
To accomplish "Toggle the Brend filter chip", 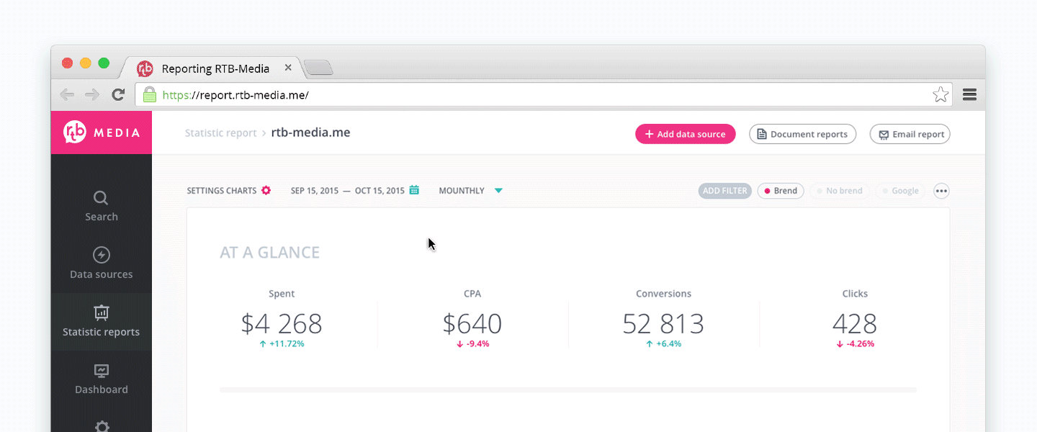I will tap(781, 191).
